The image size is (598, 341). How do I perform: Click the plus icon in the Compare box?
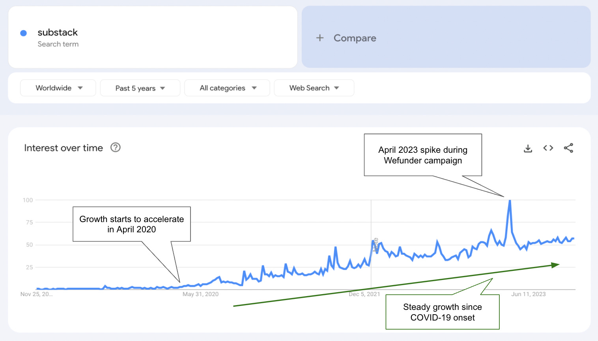tap(320, 38)
